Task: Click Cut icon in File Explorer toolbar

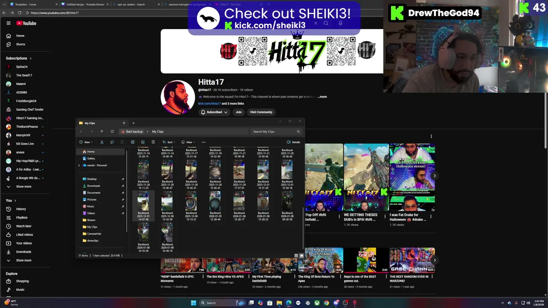Action: point(101,142)
